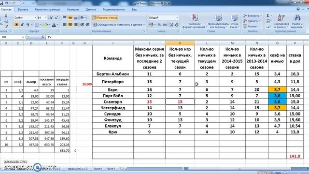Screen dimensions: 309x174
Task: Switch to the Данные ribbon tab
Action: [91, 10]
